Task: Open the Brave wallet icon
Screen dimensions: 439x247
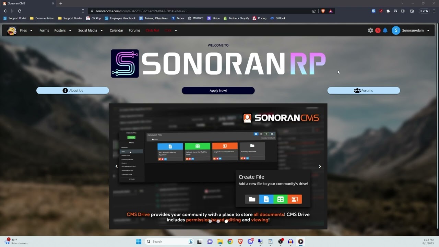Action: 412,11
